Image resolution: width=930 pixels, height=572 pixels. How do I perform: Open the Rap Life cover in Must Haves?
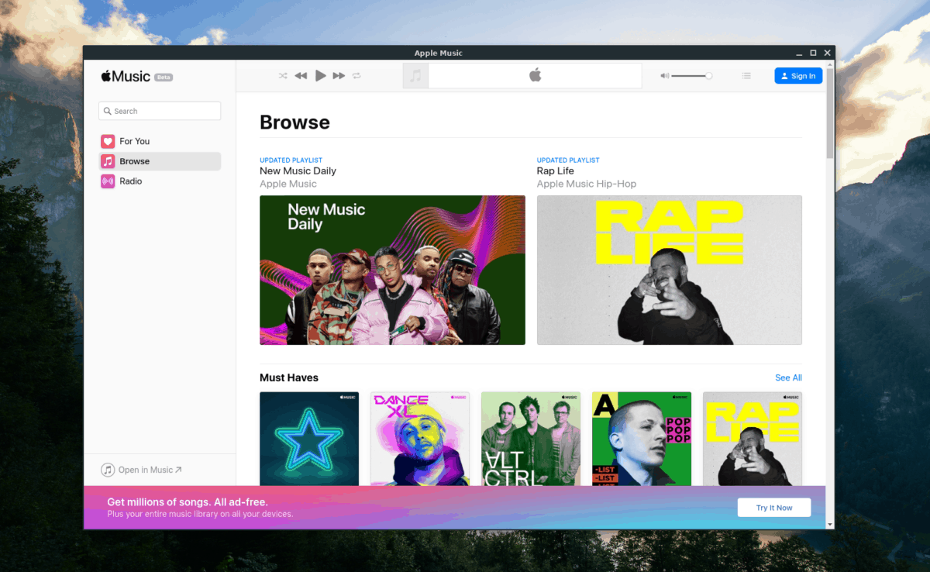753,439
